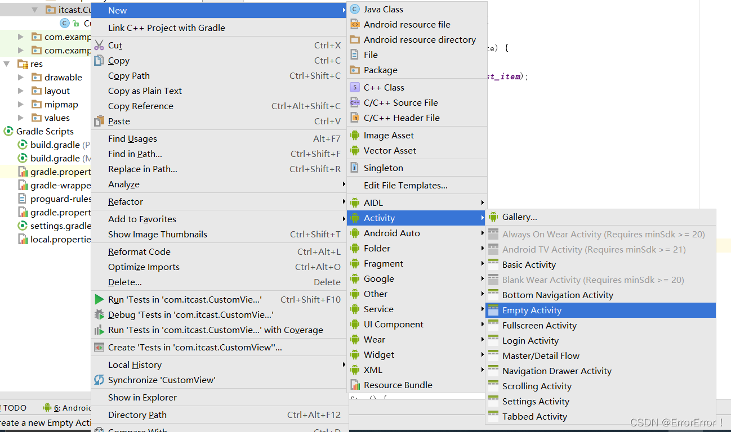Choose Fullscreen Activity
Screen dimensions: 731x432
point(601,325)
